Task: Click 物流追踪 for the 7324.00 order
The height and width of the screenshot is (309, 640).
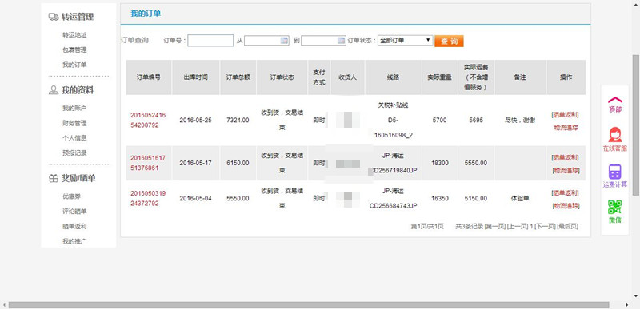Action: 566,128
